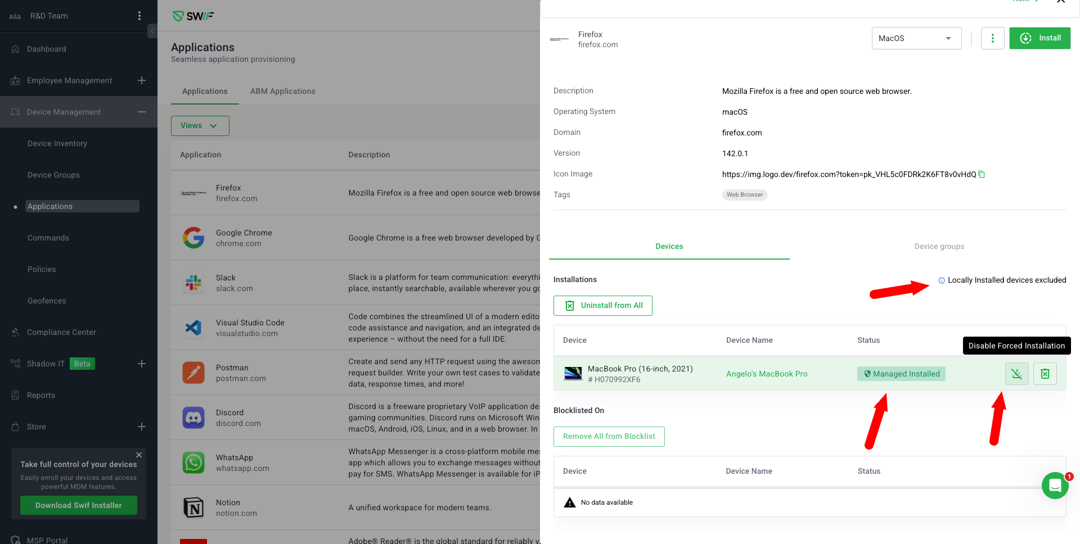Collapse the sidebar with the arrow handle
1080x544 pixels.
152,31
